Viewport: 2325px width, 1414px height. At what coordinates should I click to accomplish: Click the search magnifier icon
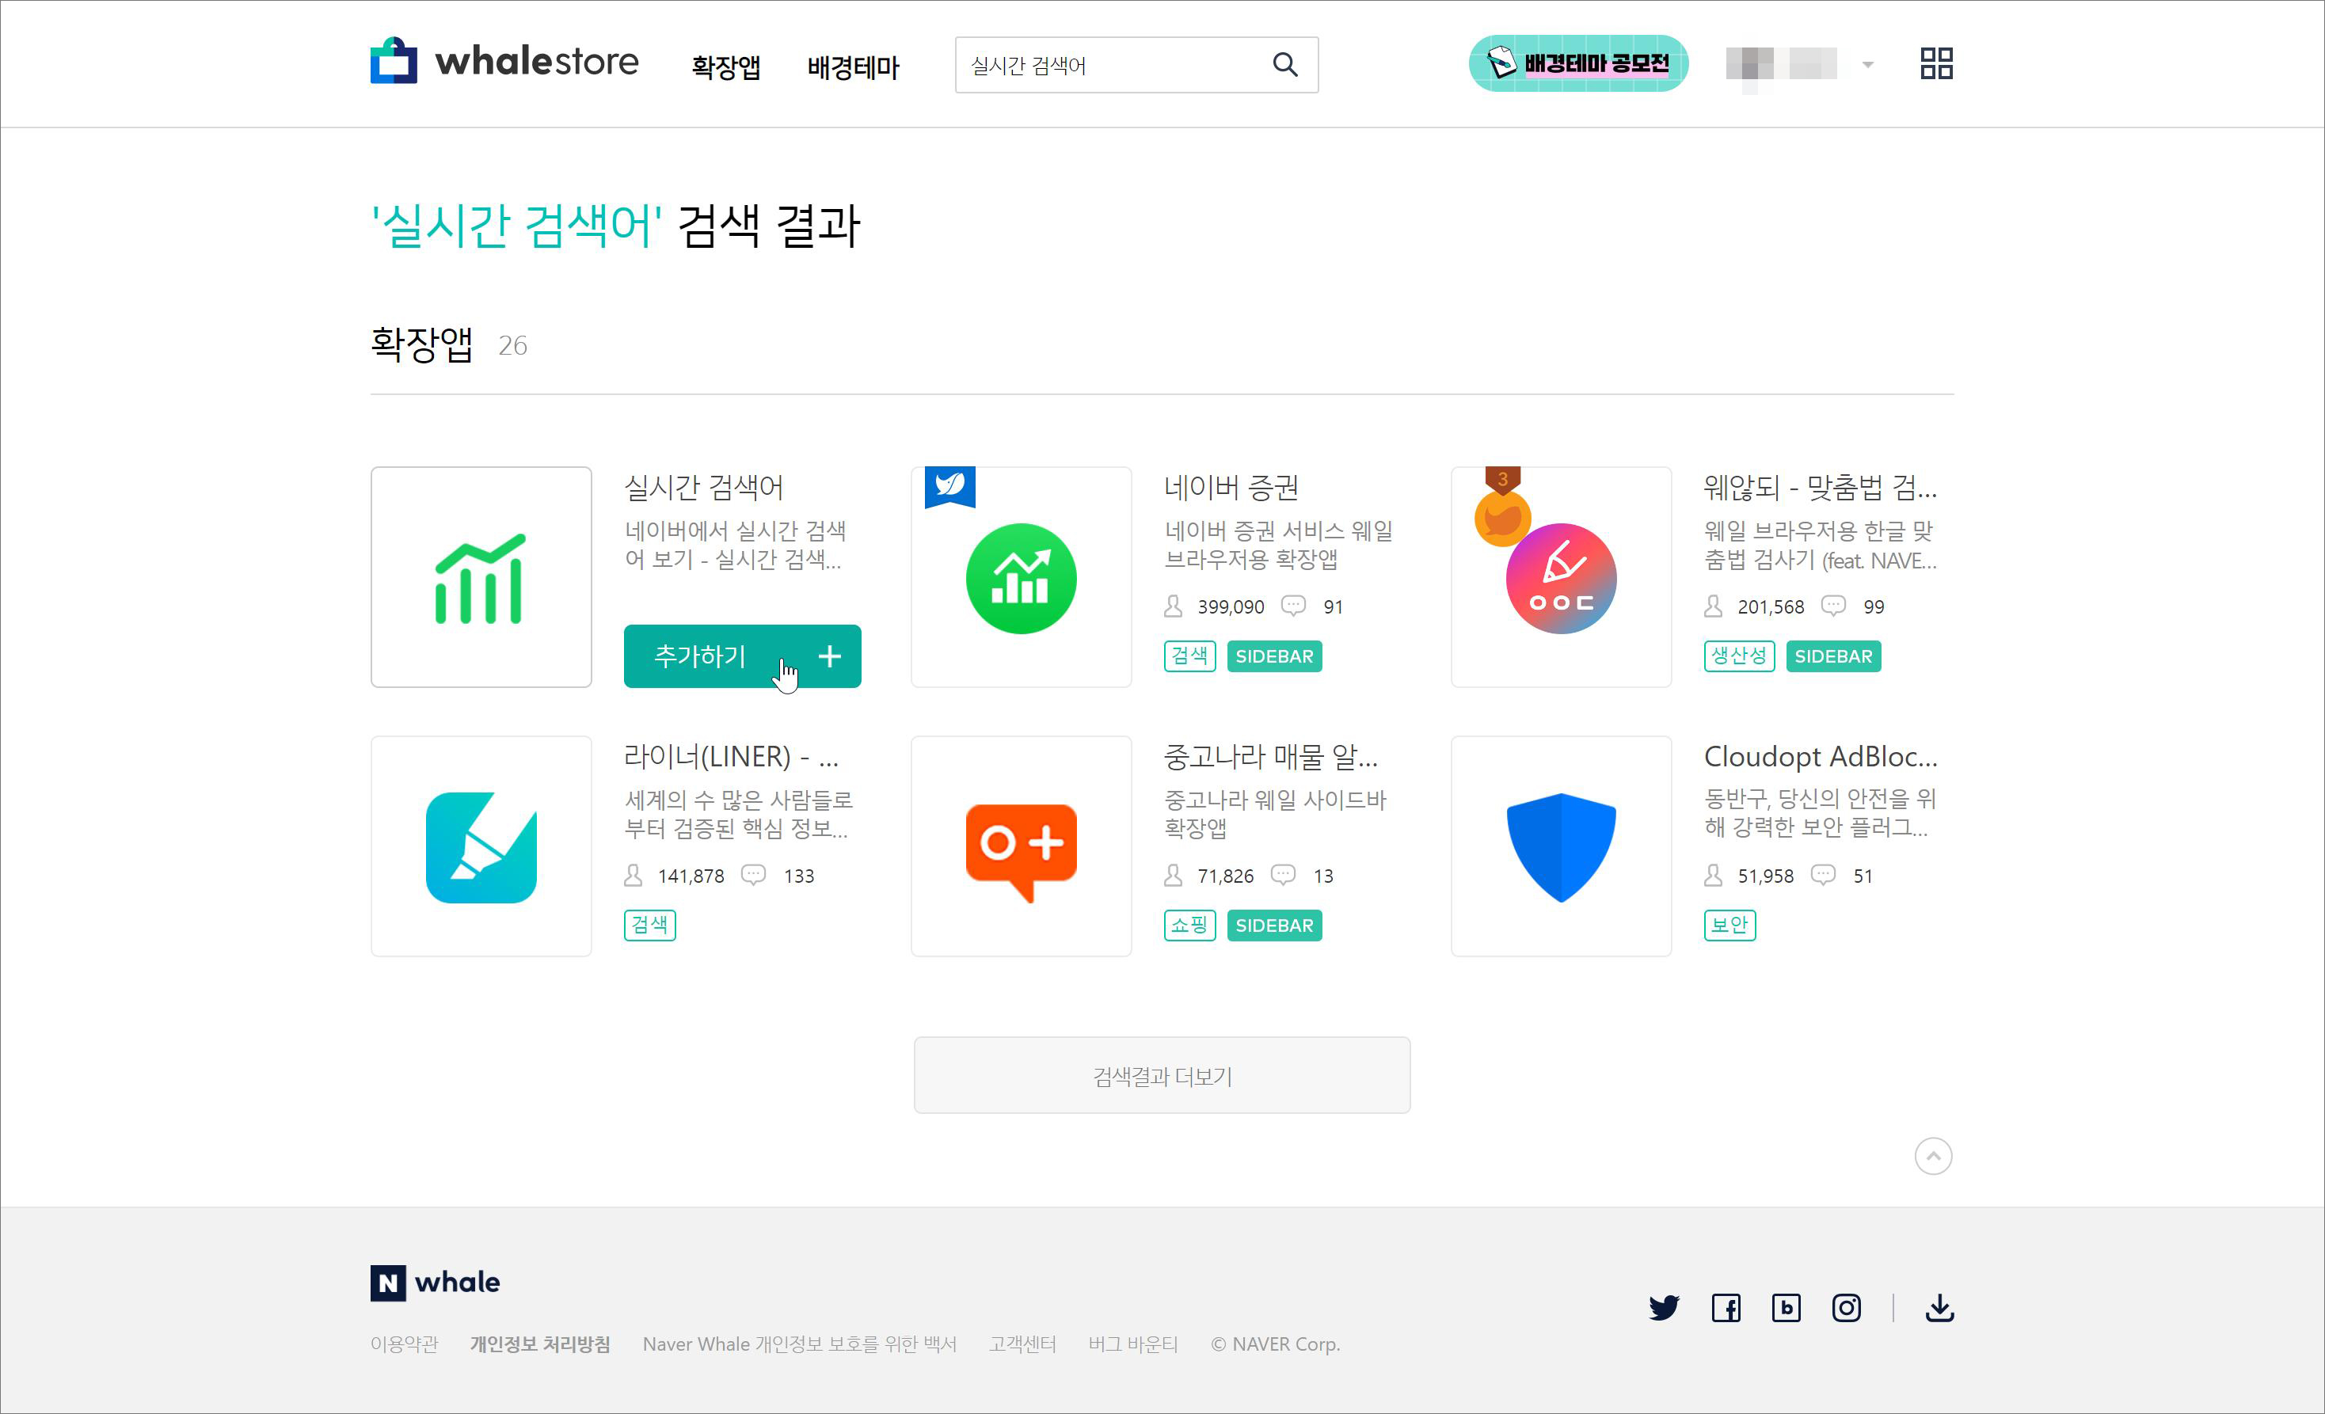pyautogui.click(x=1286, y=64)
